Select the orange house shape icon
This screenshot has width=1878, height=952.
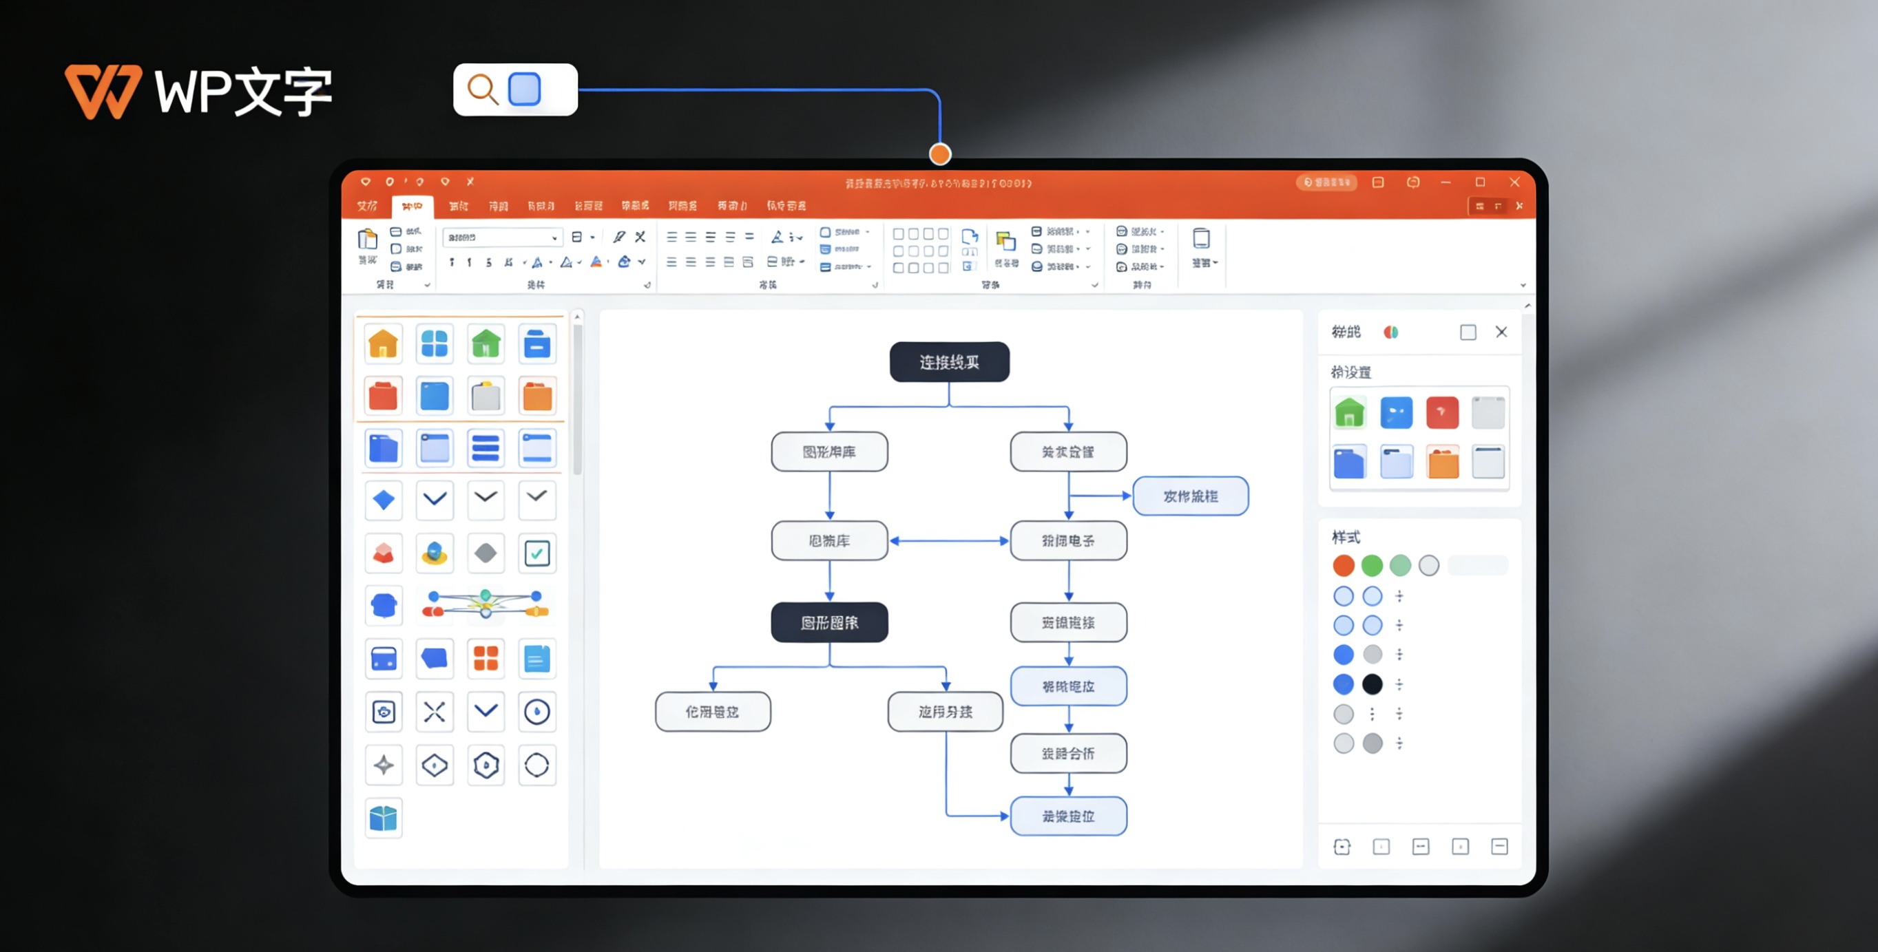(384, 343)
